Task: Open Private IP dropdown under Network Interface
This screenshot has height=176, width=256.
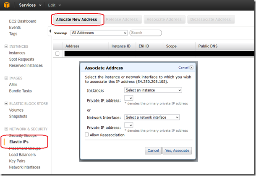Action: coord(129,125)
